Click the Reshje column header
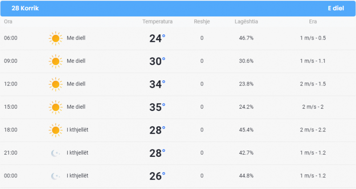 click(202, 21)
